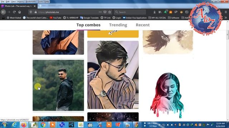Open the Indian Visa Application bookmark
This screenshot has width=229, height=128.
(x=135, y=18)
